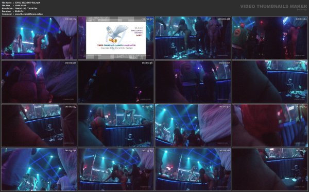
Task: Open the thumbnail stamped 00:00:16
Action: point(39,38)
